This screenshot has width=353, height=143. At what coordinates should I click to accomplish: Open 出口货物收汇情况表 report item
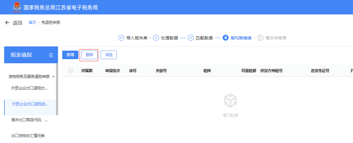click(x=28, y=136)
